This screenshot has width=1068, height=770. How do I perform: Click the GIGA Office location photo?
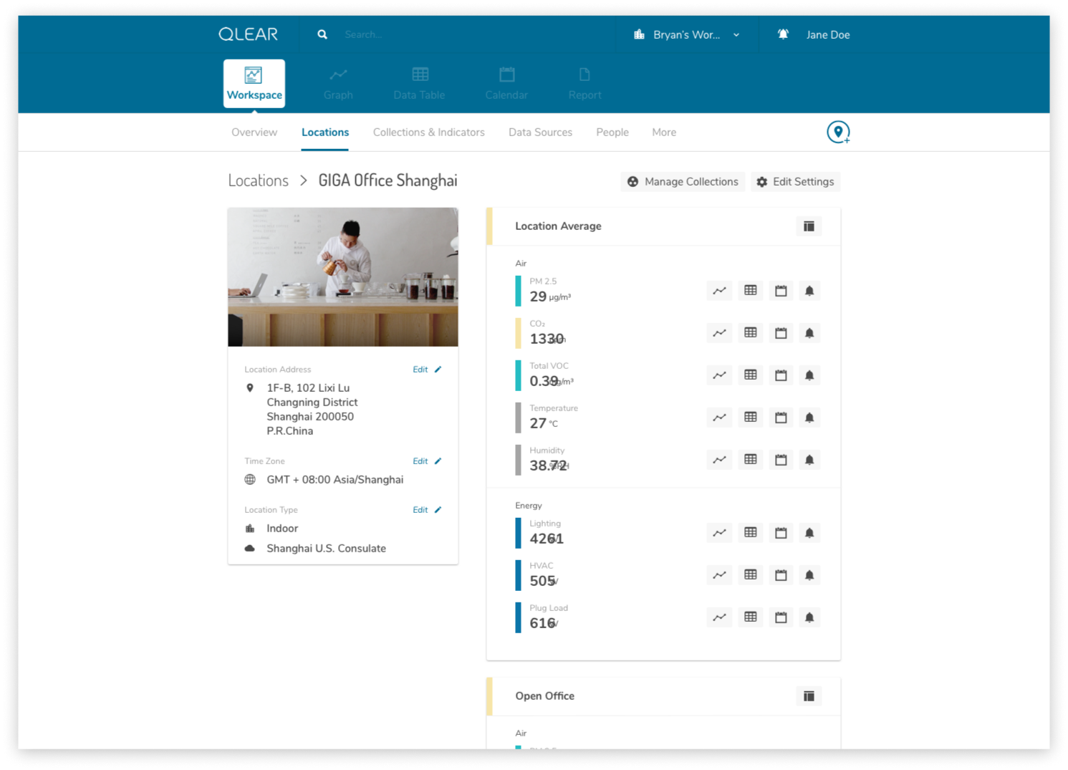[x=343, y=277]
